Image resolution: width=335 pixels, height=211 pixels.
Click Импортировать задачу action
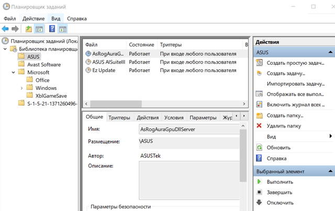pyautogui.click(x=295, y=84)
